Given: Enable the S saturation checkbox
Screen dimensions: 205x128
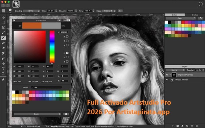Looking at the screenshot, I should pyautogui.click(x=67, y=57).
